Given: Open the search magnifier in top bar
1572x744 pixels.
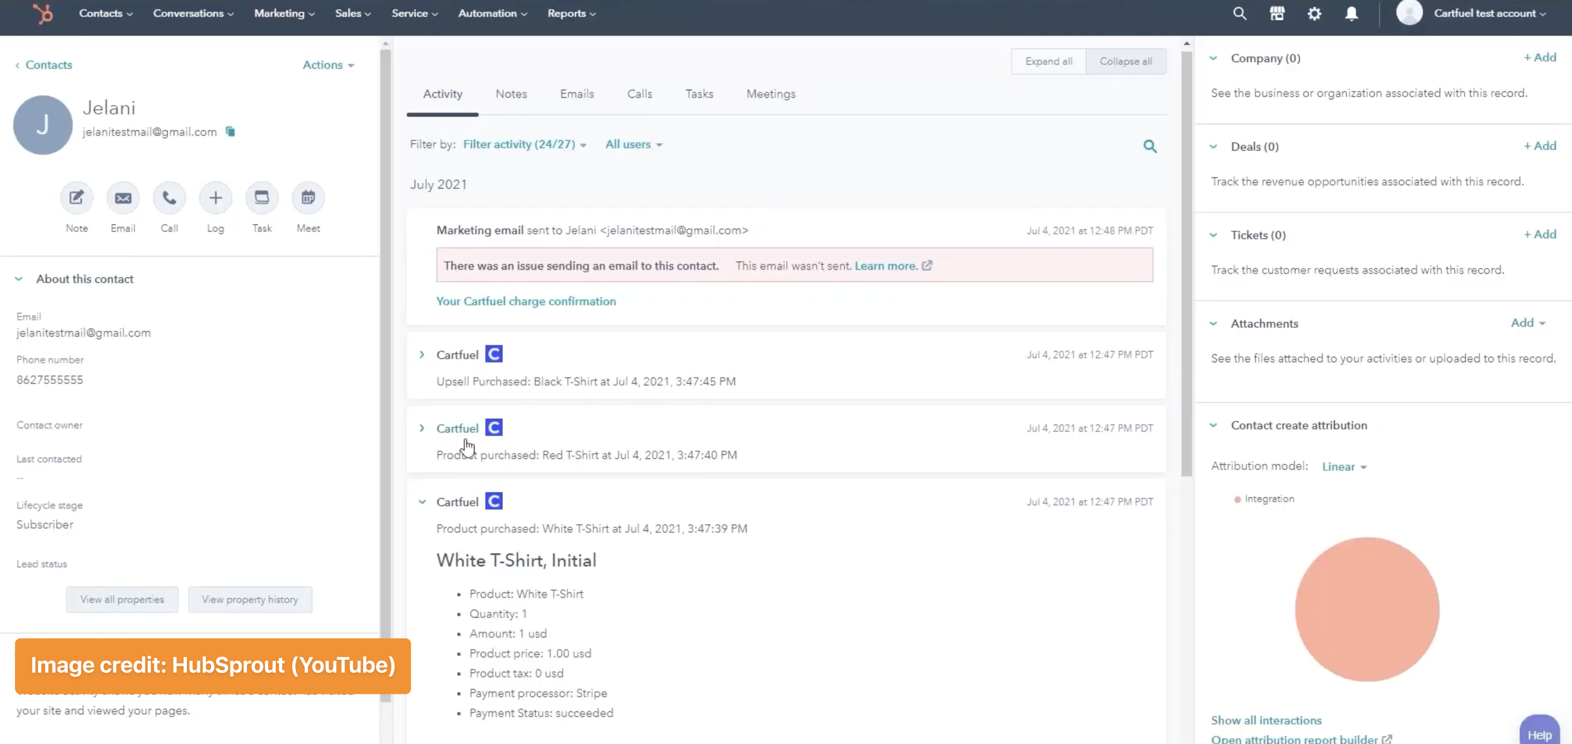Looking at the screenshot, I should tap(1240, 13).
